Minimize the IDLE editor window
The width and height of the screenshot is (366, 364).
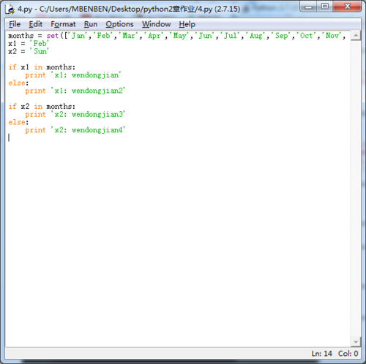tap(308, 7)
